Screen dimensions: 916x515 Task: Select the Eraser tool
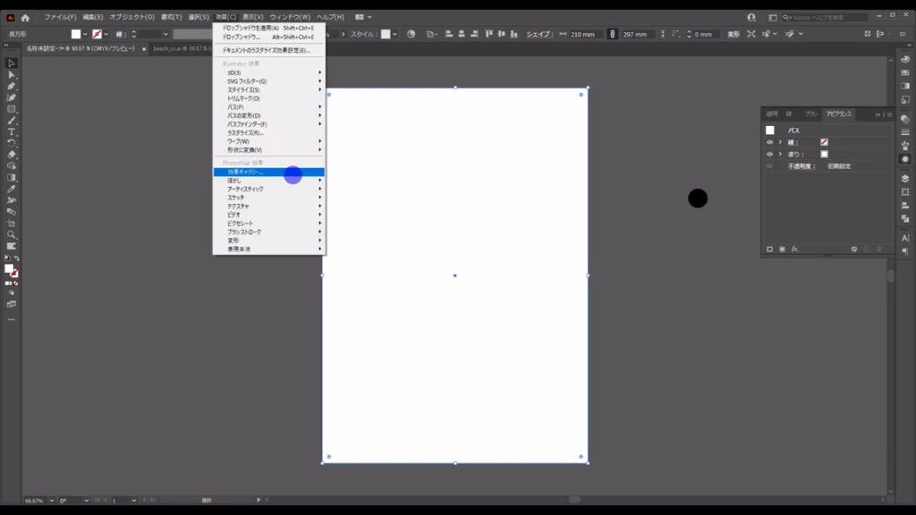click(x=11, y=155)
